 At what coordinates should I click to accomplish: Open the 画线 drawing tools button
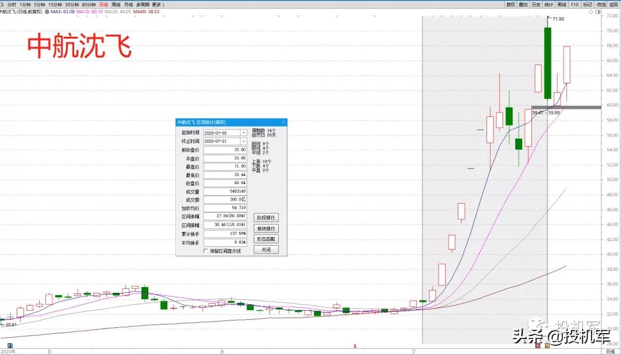pyautogui.click(x=562, y=5)
